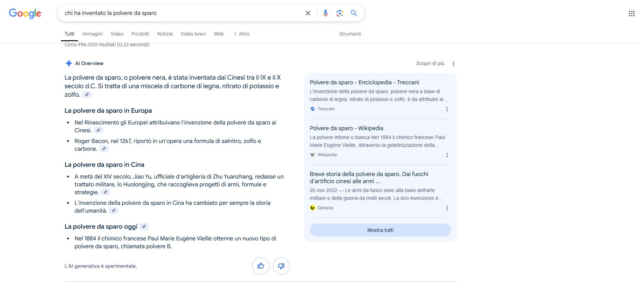This screenshot has height=282, width=640.
Task: Switch to the Video tab
Action: tap(117, 34)
